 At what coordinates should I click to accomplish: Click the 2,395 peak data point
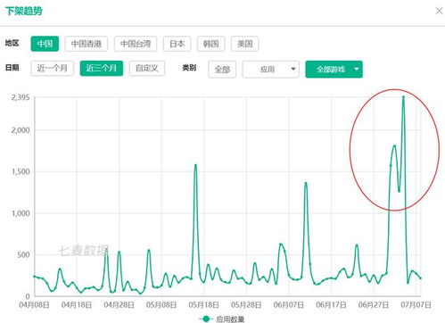(403, 96)
